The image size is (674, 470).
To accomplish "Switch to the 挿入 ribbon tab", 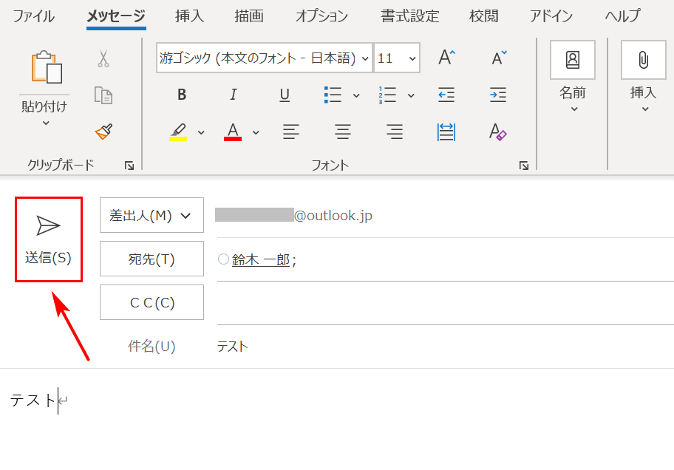I will 190,16.
